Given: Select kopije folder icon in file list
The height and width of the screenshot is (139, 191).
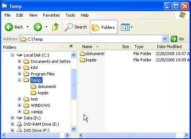Looking at the screenshot, I should point(83,60).
